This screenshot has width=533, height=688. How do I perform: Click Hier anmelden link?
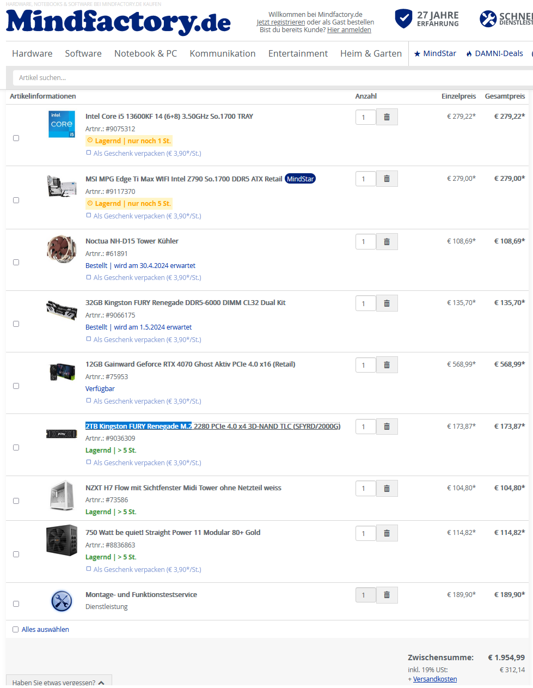click(x=349, y=30)
